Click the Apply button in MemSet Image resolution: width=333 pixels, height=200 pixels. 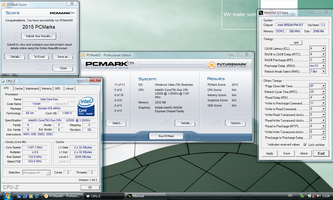click(x=270, y=153)
